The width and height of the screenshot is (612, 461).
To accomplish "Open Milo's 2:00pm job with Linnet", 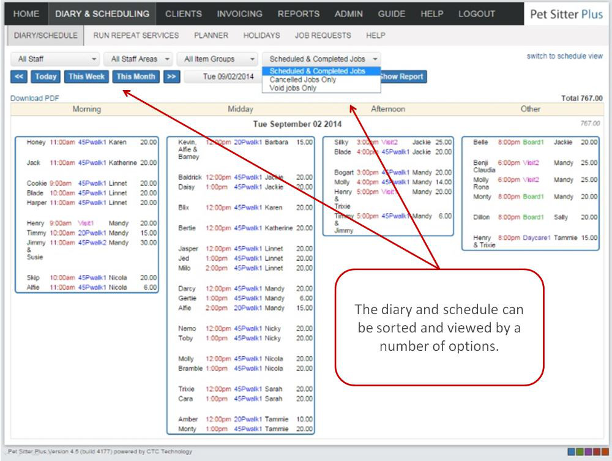I will click(245, 268).
